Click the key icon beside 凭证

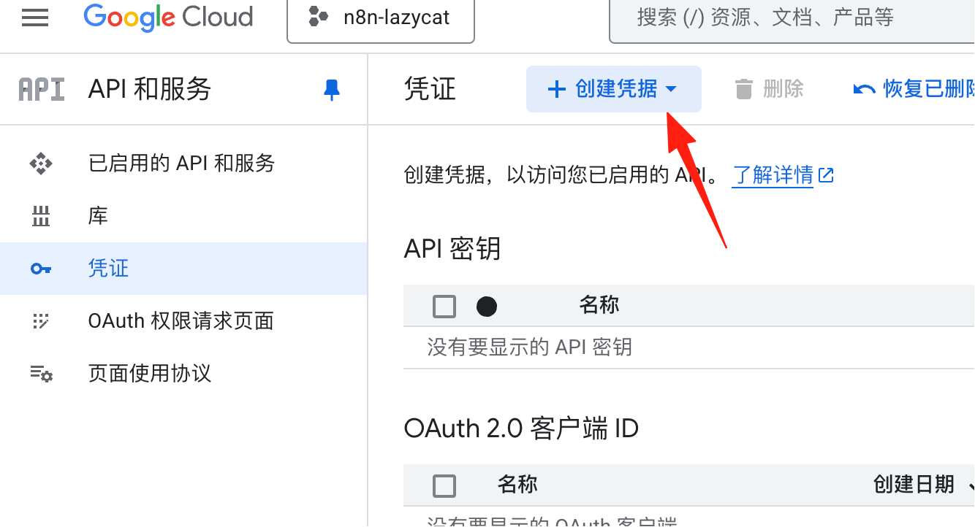click(x=41, y=269)
